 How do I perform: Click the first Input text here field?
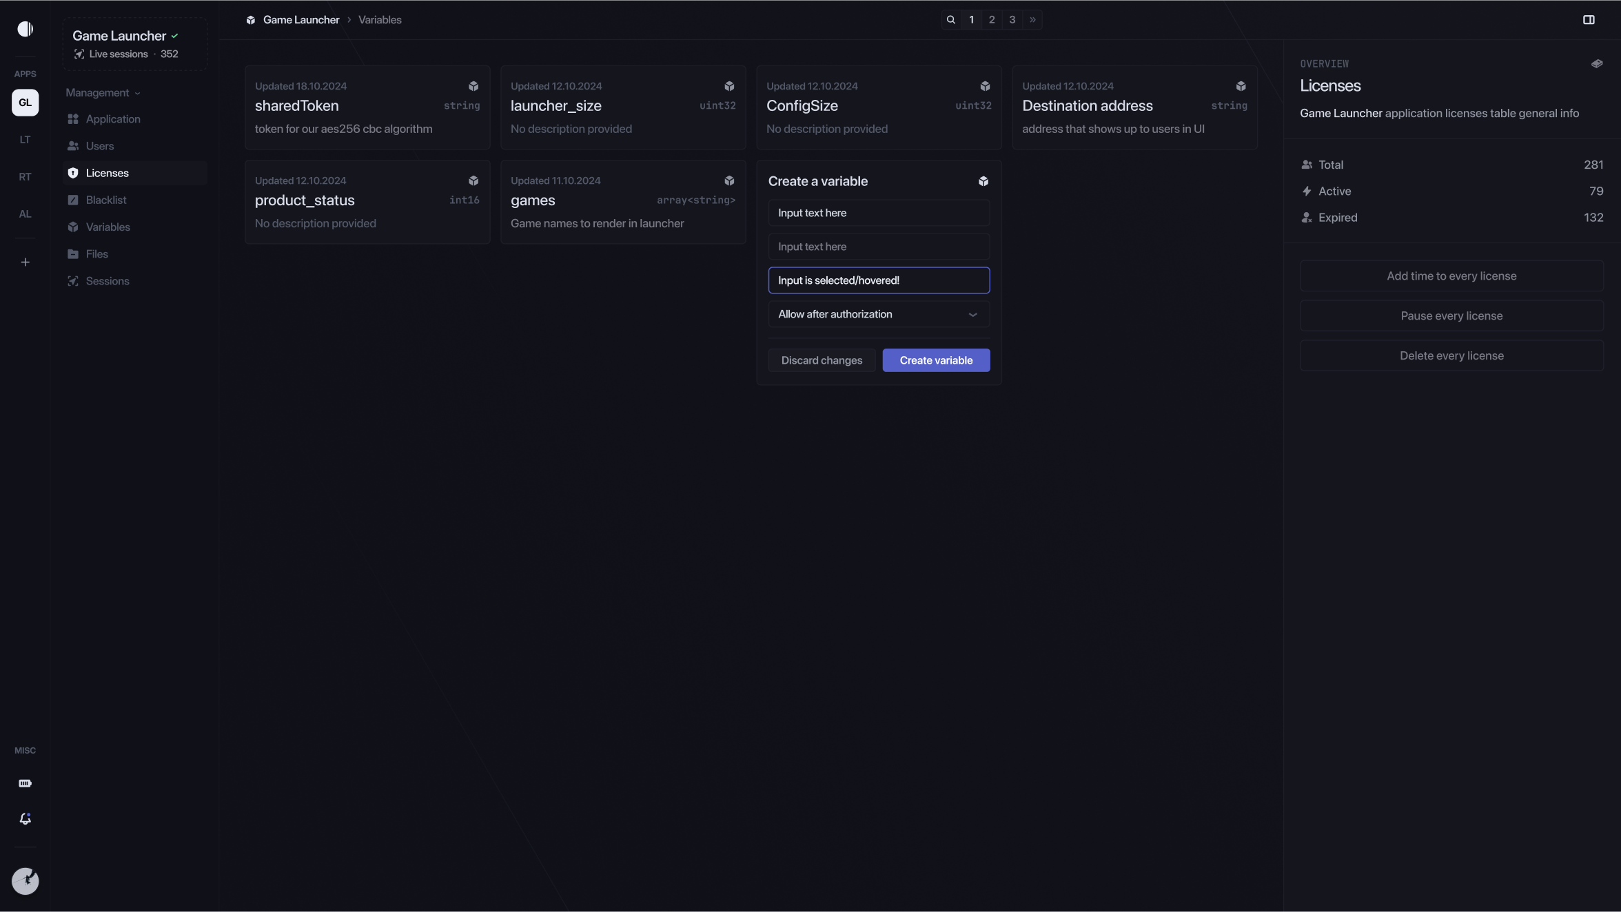pos(879,213)
